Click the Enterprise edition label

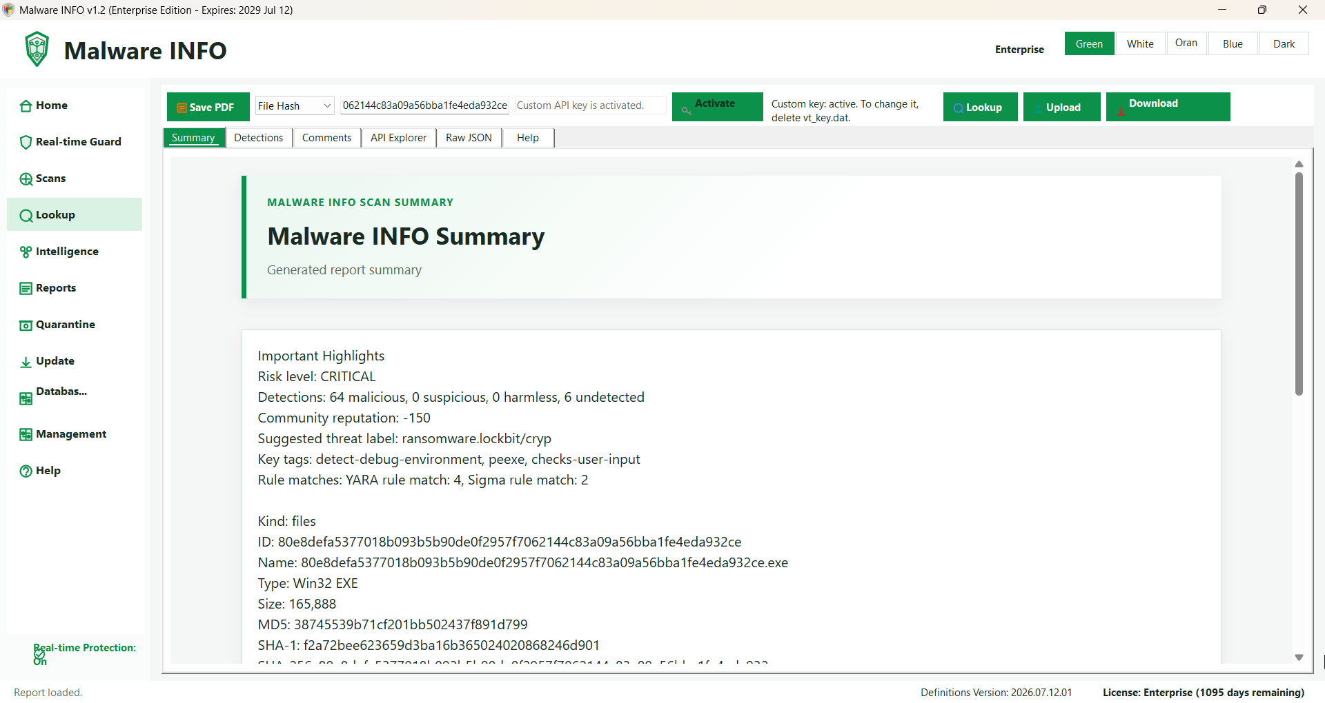coord(1019,50)
